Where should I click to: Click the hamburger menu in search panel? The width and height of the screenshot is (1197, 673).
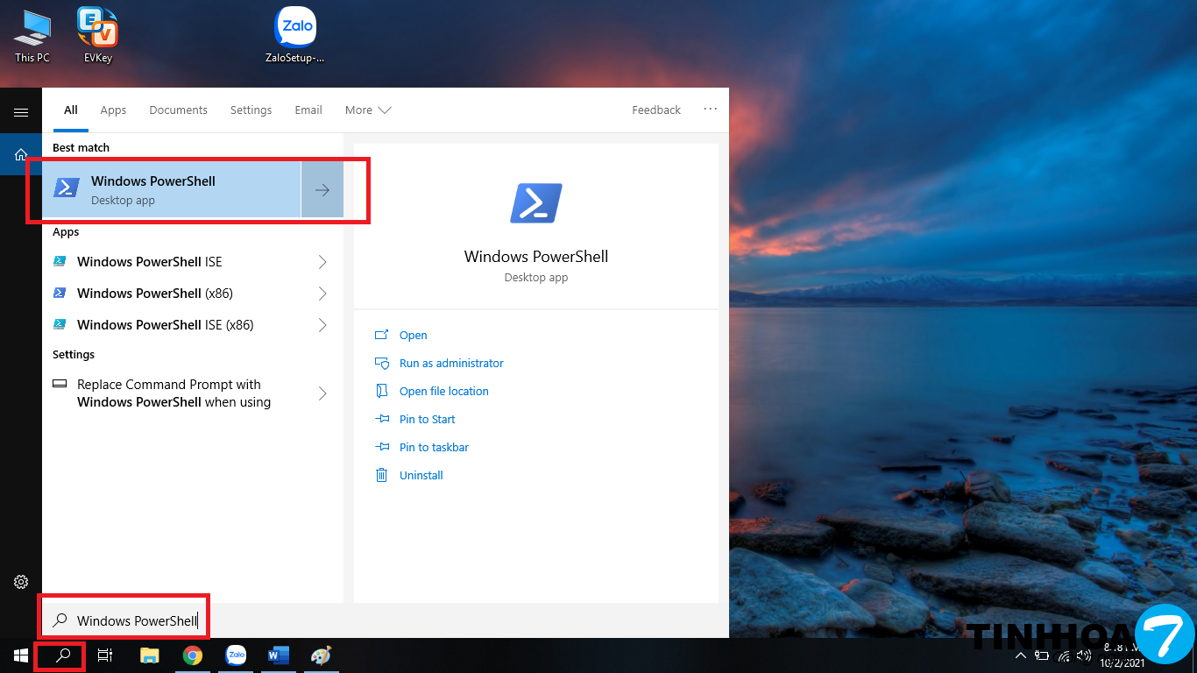coord(21,112)
